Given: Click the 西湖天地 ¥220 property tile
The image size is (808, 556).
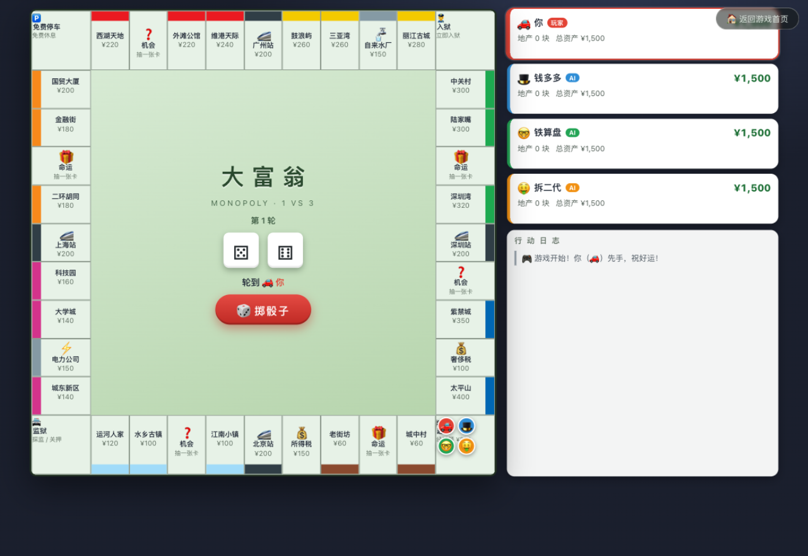Looking at the screenshot, I should [110, 40].
